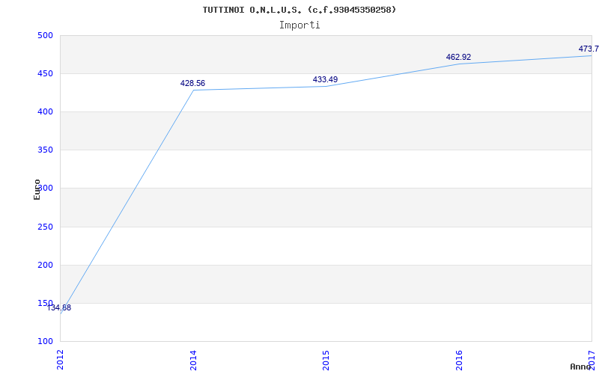Image resolution: width=599 pixels, height=374 pixels.
Task: Click the 2014 x-axis year label
Action: (x=193, y=358)
